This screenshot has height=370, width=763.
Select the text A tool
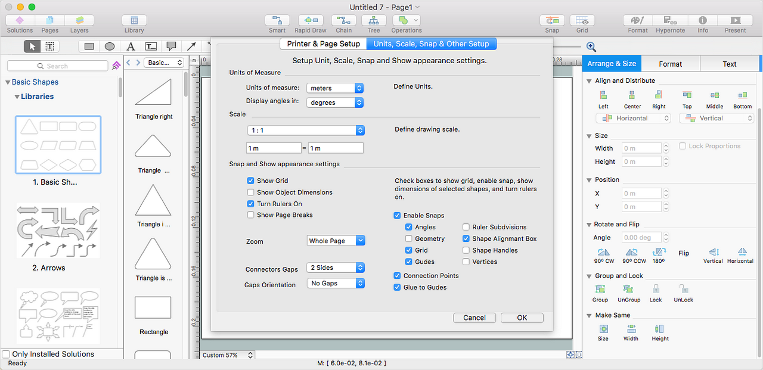(131, 46)
